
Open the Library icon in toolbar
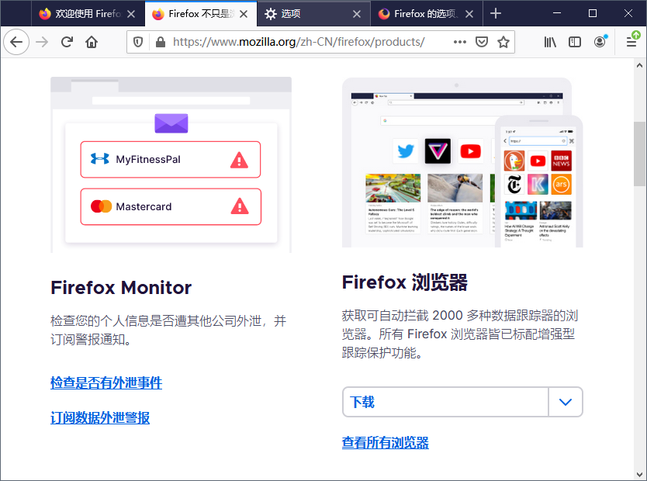550,42
